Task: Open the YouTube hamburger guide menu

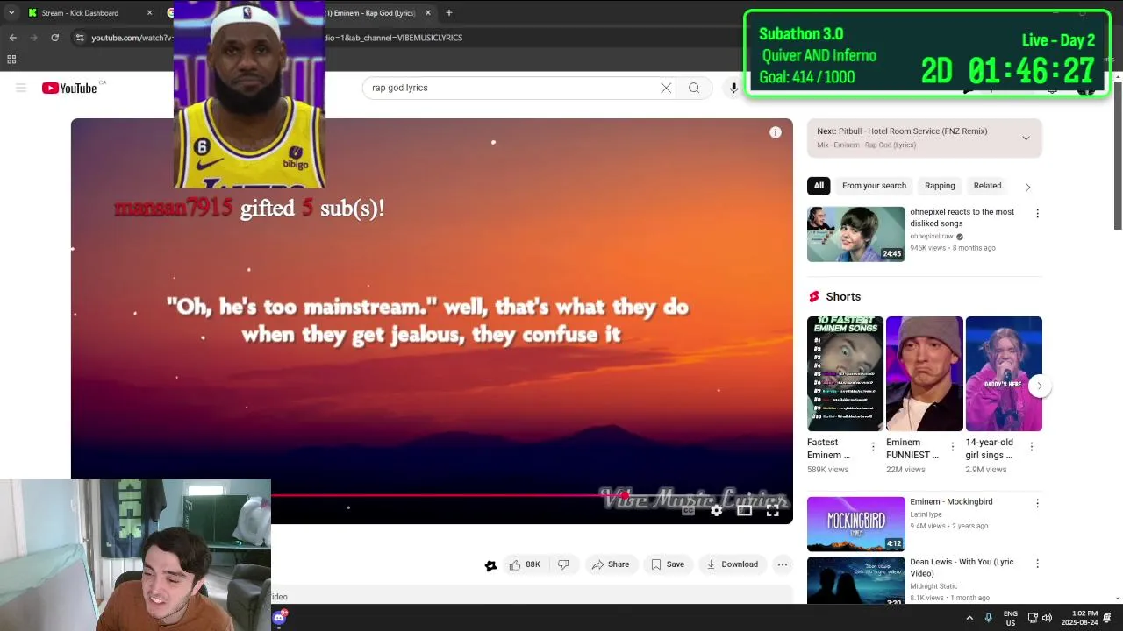Action: pyautogui.click(x=21, y=88)
